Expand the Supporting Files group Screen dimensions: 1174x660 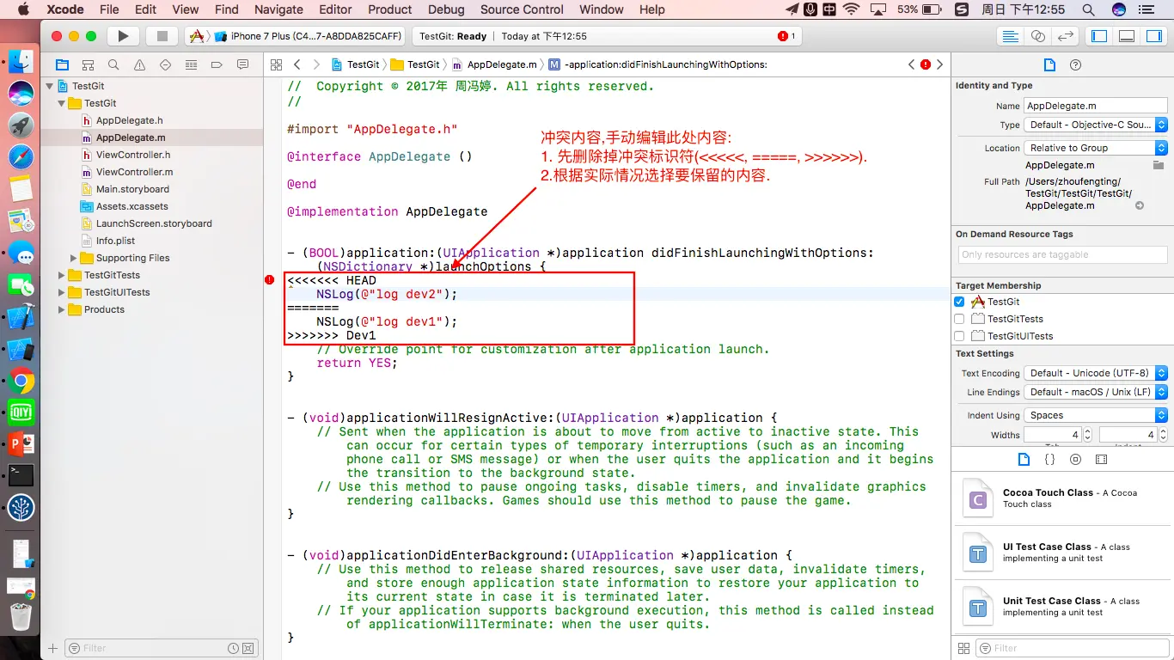click(74, 258)
